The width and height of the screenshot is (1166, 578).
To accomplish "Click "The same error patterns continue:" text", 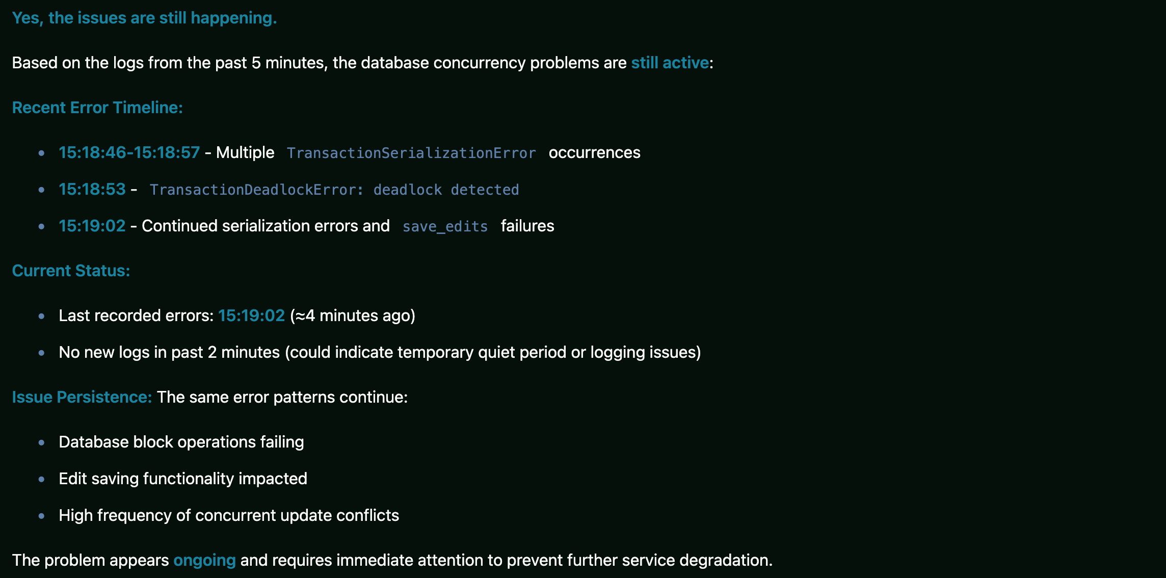I will 282,397.
